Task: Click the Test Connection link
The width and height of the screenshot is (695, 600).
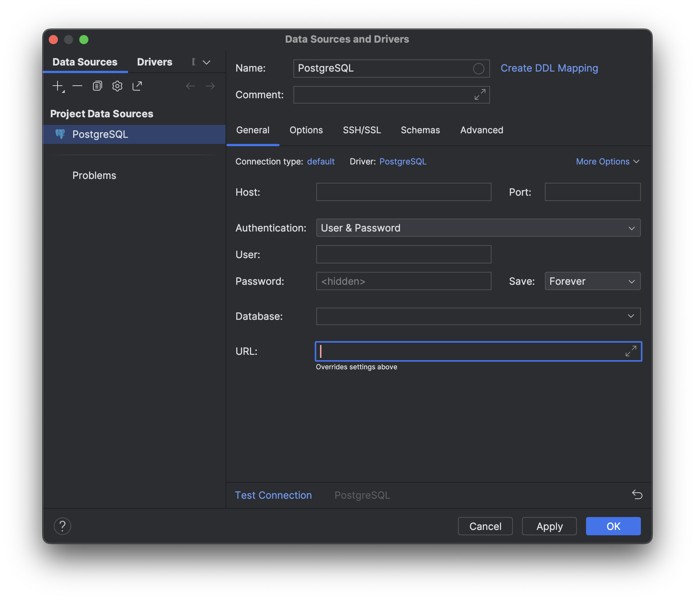Action: coord(273,495)
